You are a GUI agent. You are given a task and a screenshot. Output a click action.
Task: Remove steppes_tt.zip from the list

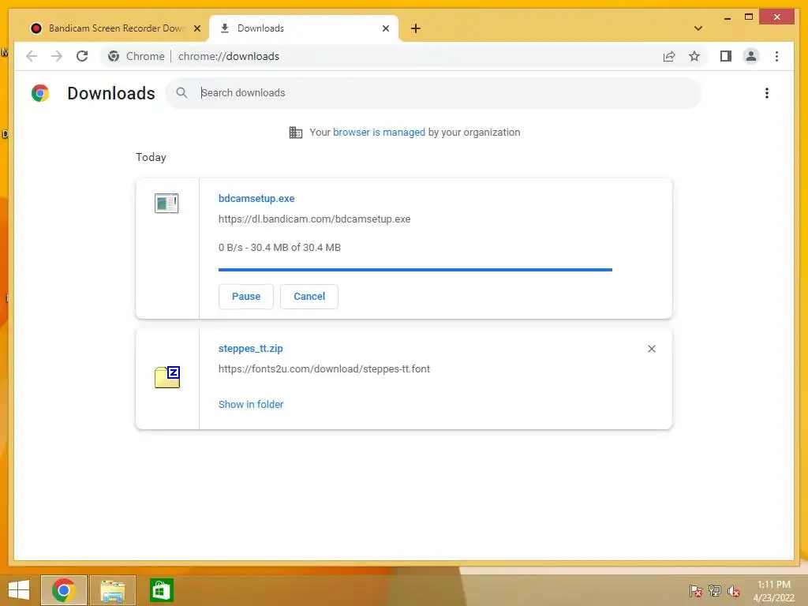651,349
